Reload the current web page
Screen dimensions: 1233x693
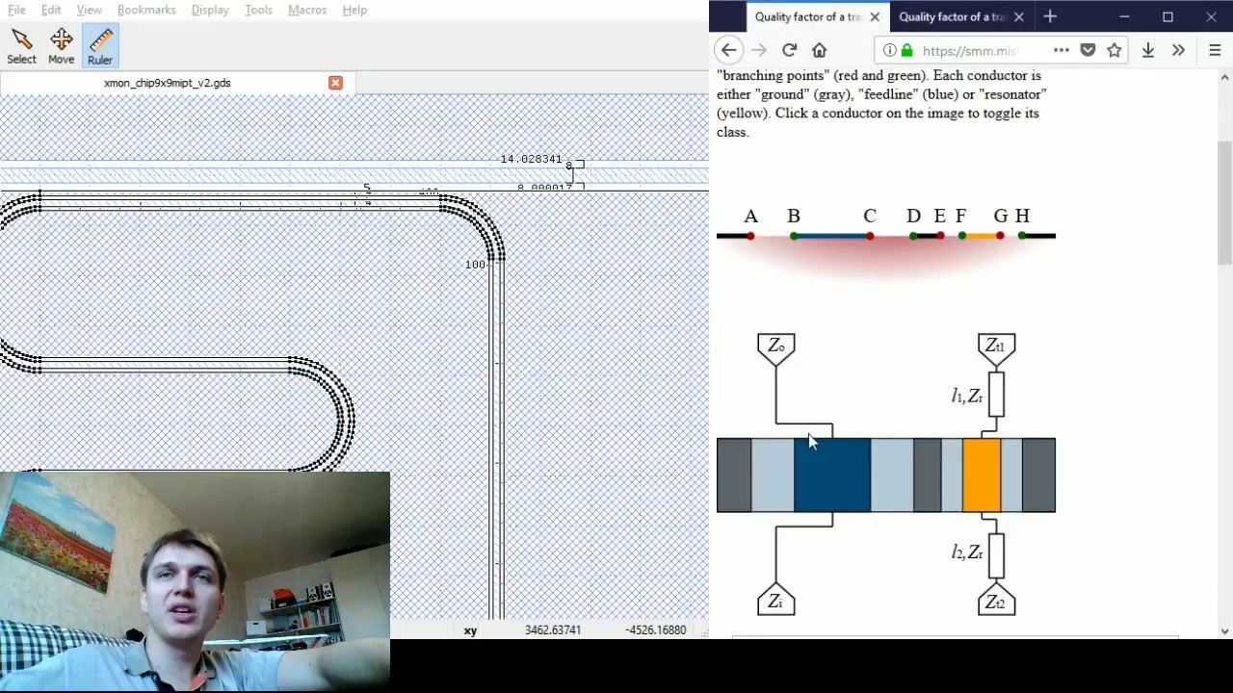pos(790,50)
